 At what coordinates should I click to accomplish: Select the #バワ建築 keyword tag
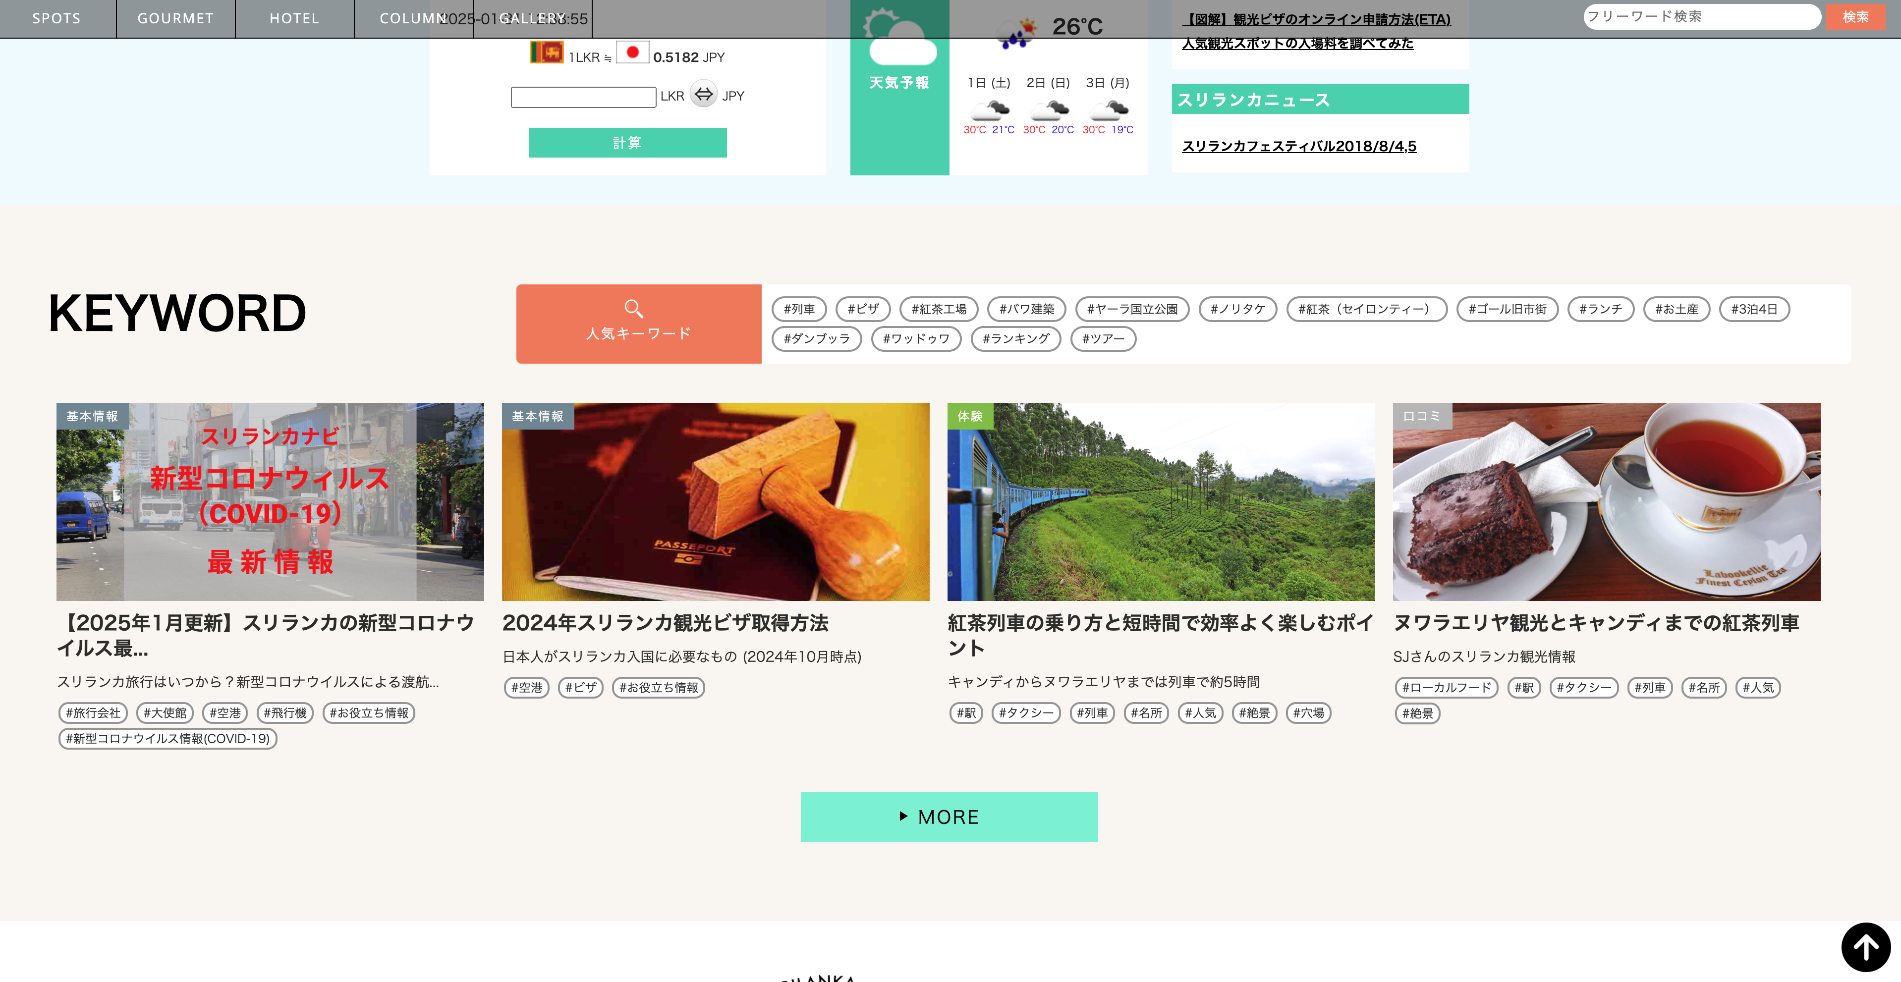(1026, 309)
